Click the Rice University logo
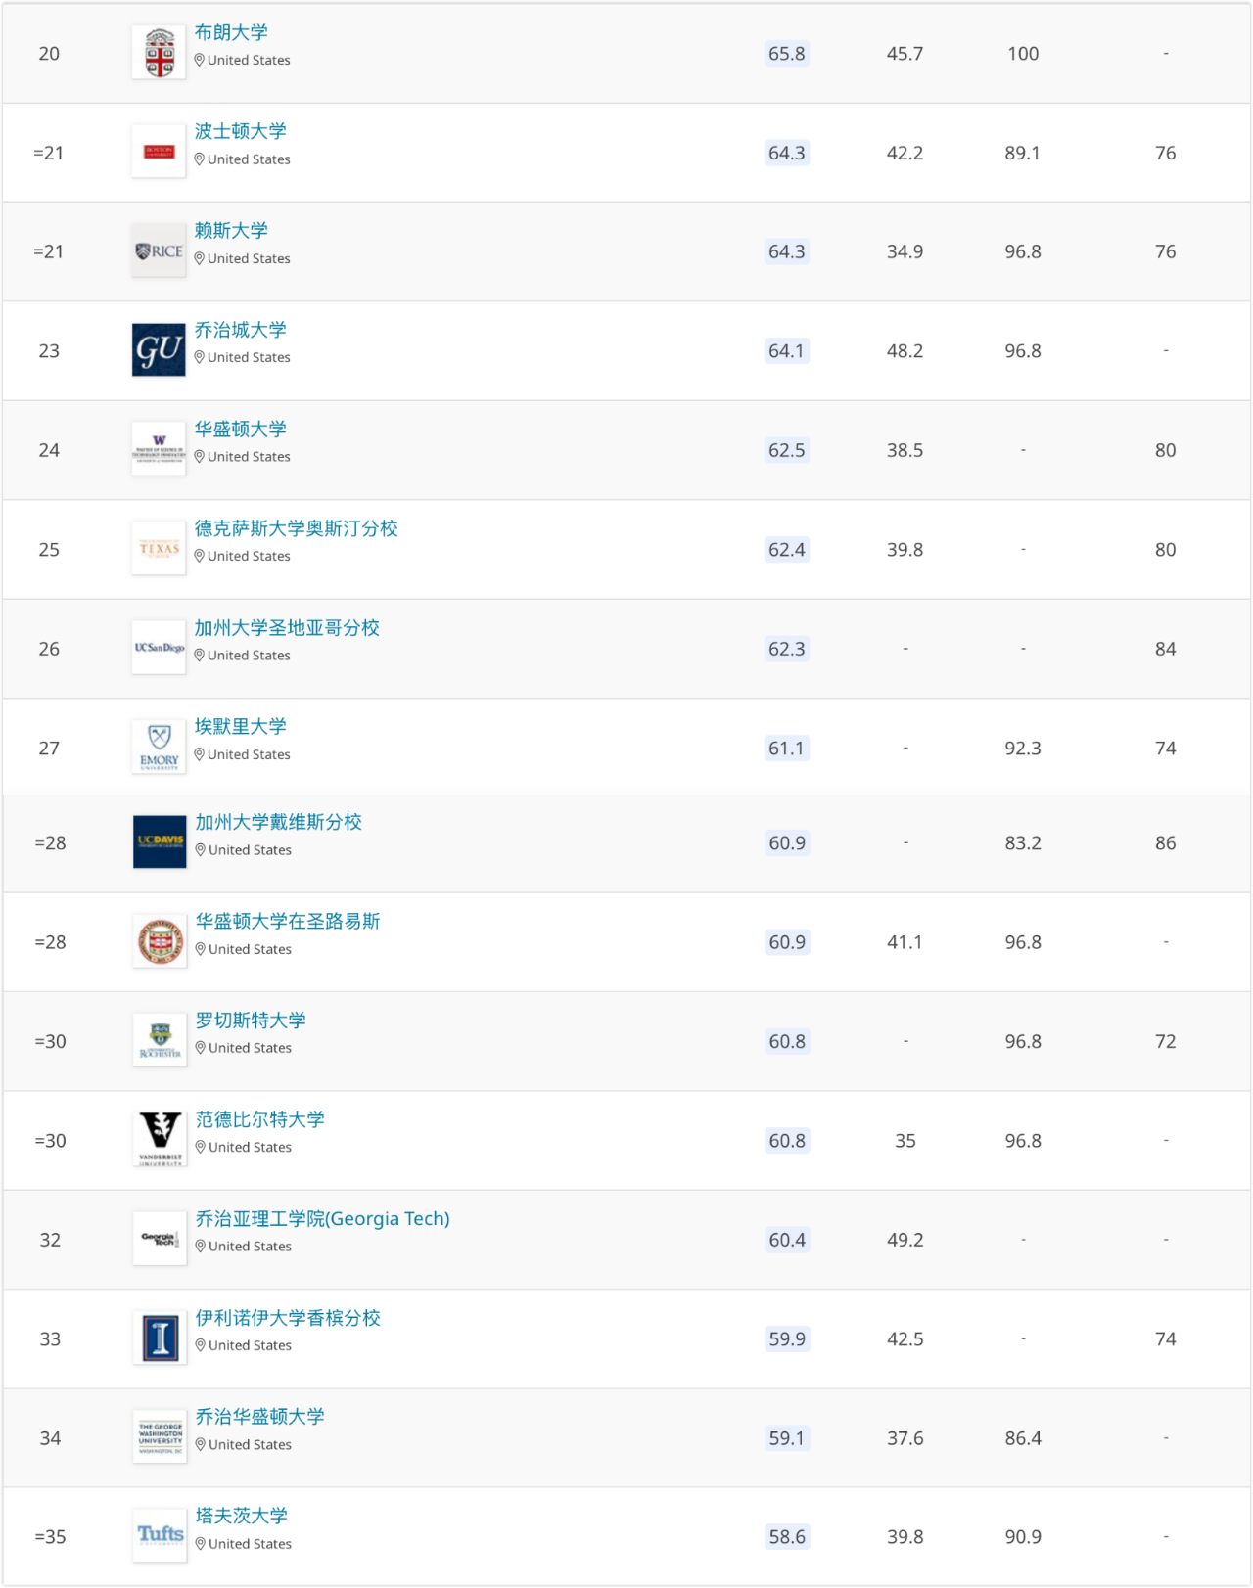Screen dimensions: 1253x1588 click(160, 251)
